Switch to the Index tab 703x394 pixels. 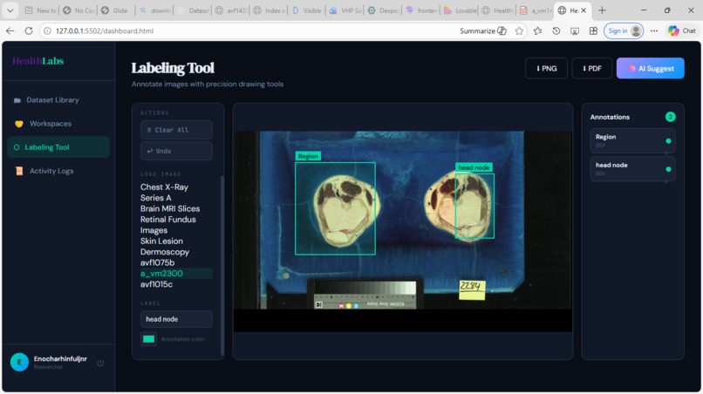coord(269,10)
